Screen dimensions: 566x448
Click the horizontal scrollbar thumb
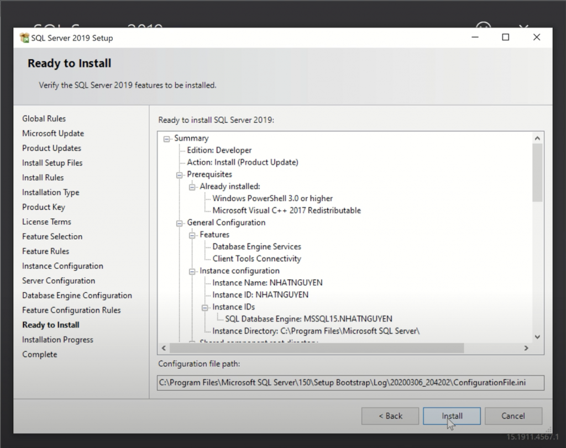click(317, 348)
